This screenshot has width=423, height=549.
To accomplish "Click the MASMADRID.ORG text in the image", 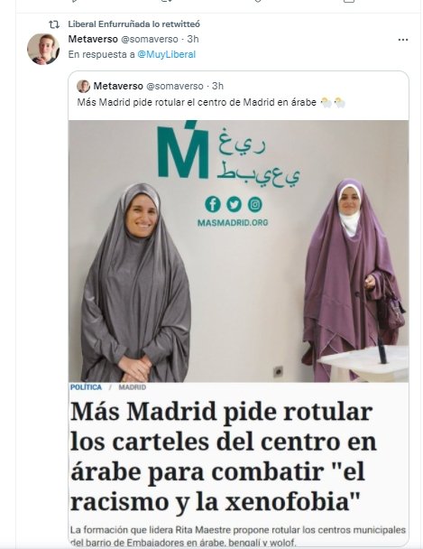I will (233, 223).
